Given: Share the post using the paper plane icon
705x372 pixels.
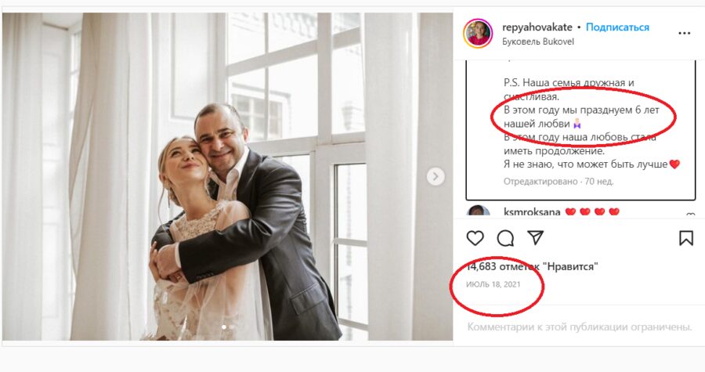Looking at the screenshot, I should pos(536,237).
